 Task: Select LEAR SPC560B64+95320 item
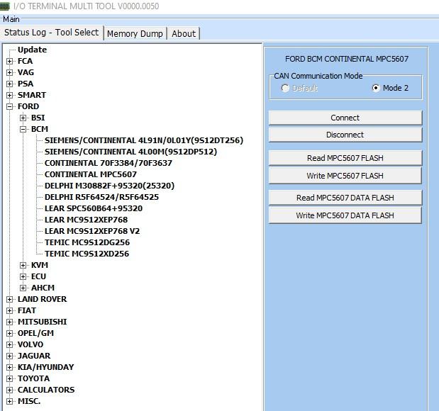coord(94,208)
